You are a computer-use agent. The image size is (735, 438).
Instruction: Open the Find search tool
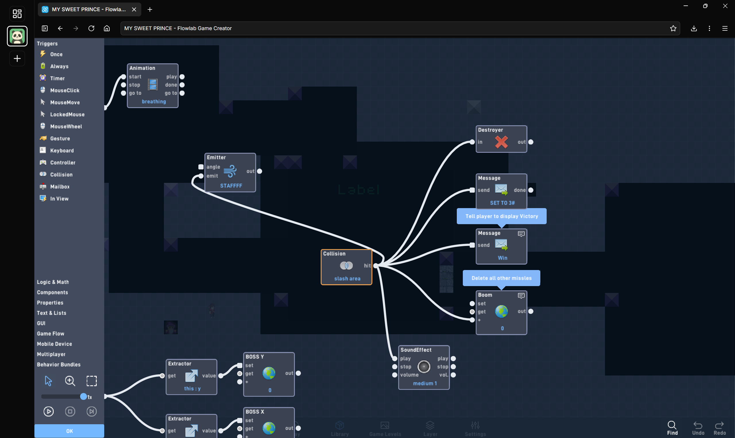click(x=672, y=428)
